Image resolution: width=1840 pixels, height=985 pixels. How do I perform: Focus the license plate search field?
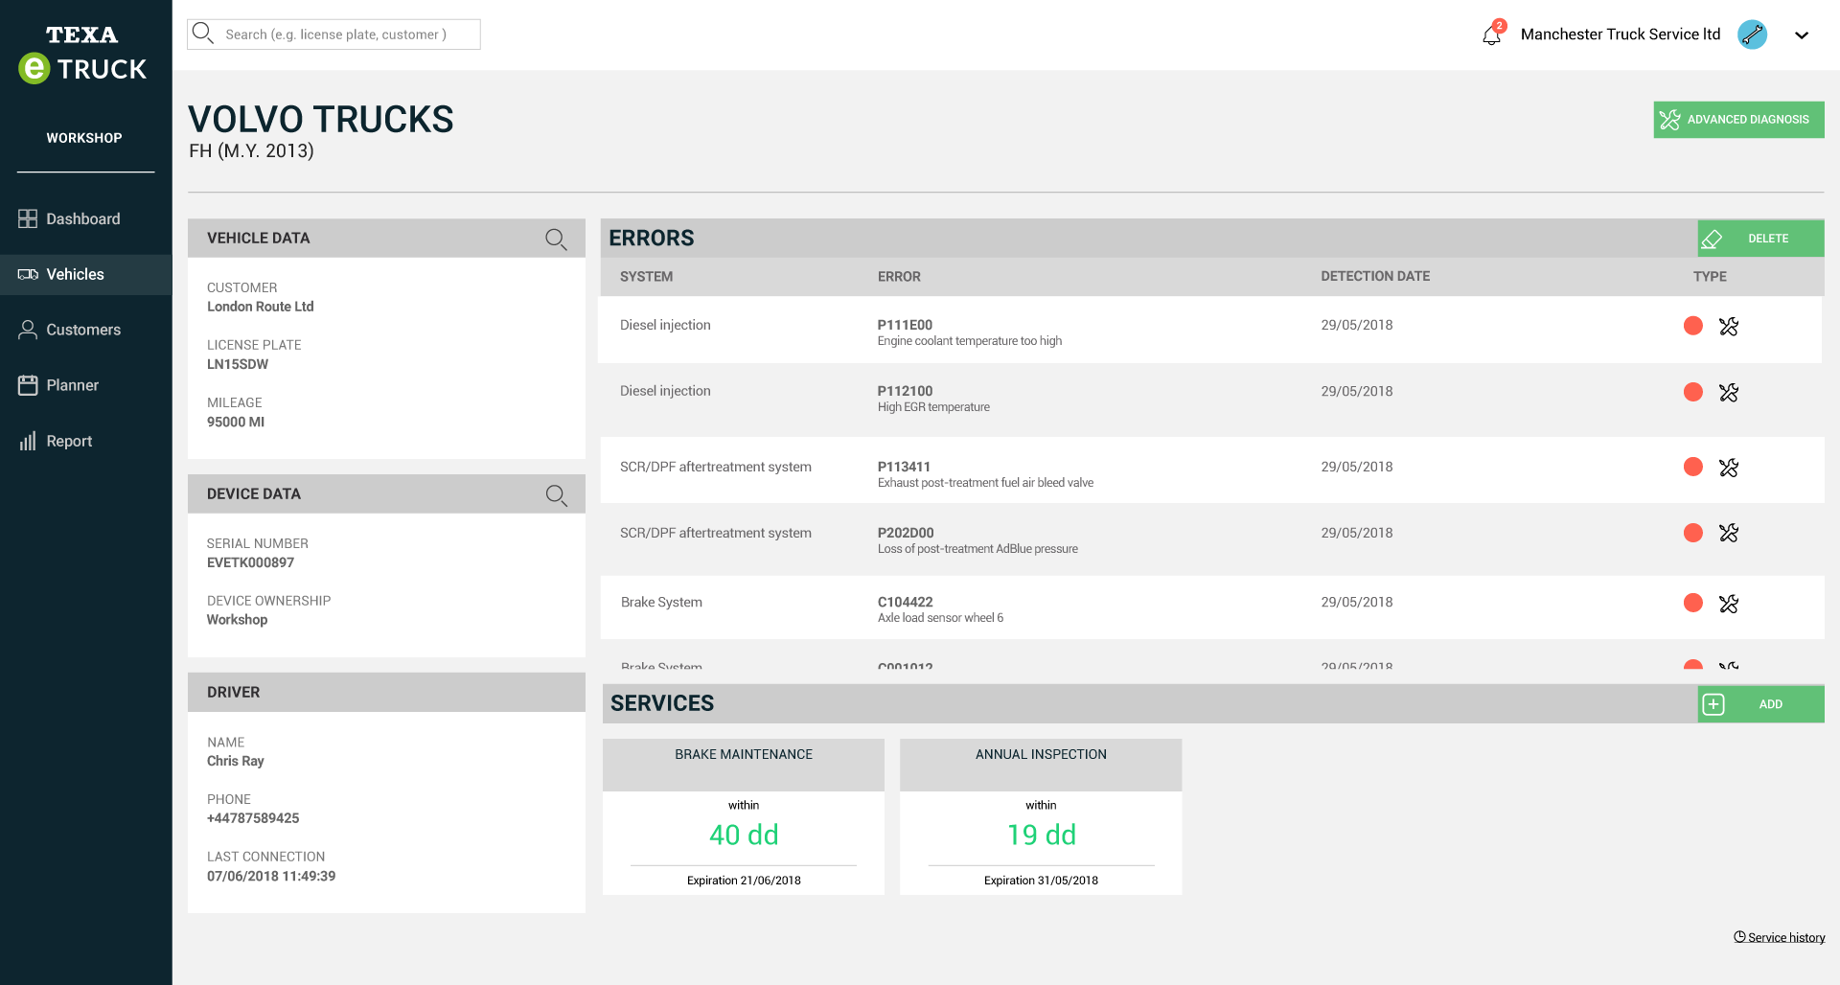(334, 34)
